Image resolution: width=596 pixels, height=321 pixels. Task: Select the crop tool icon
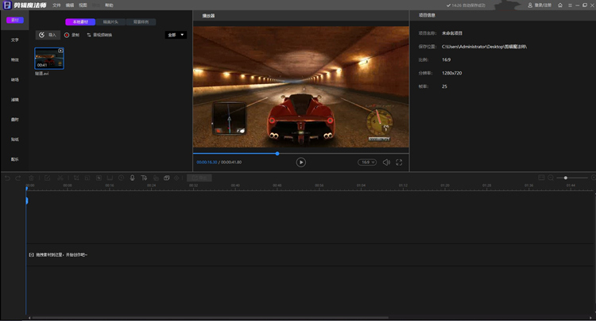[x=76, y=178]
